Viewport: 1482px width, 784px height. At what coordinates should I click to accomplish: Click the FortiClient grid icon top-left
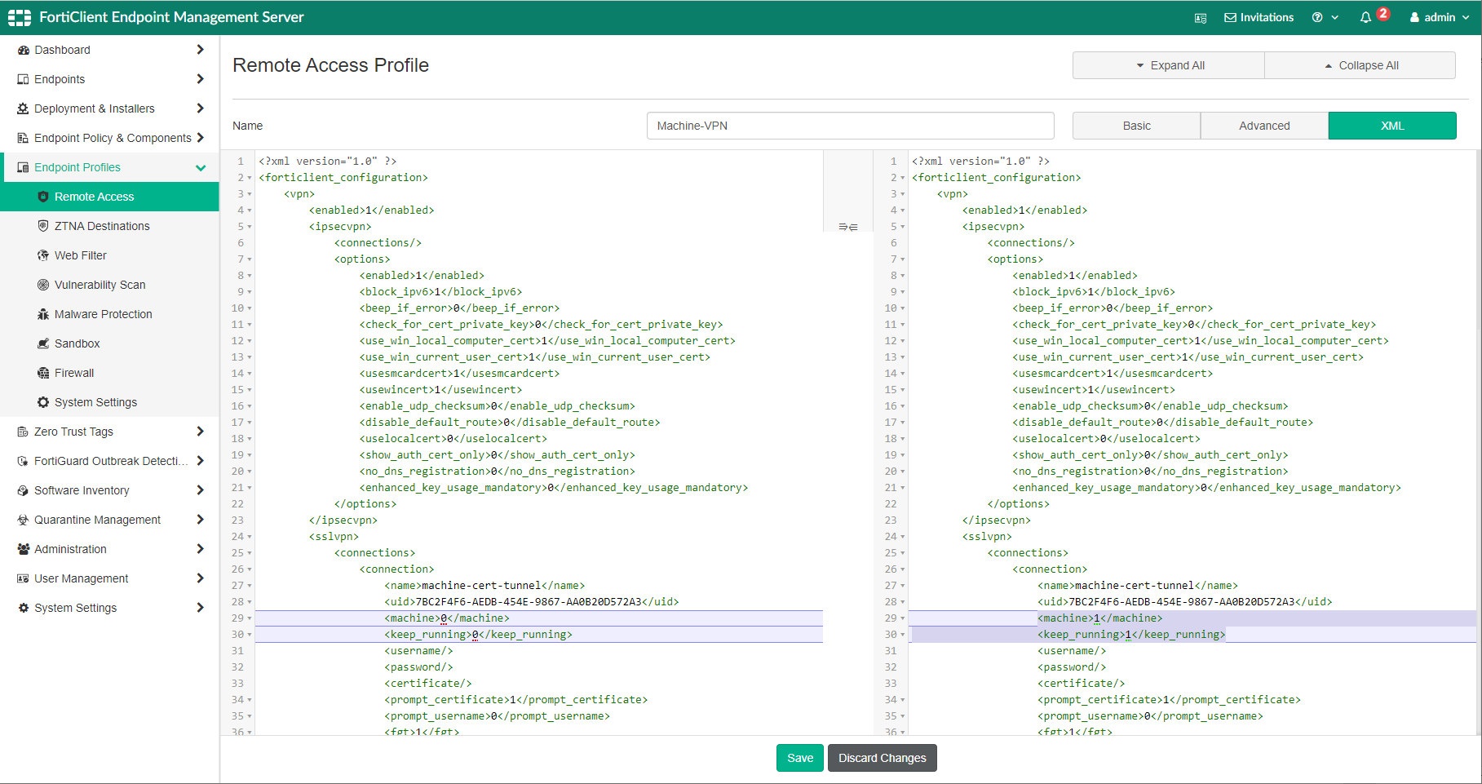pyautogui.click(x=18, y=16)
